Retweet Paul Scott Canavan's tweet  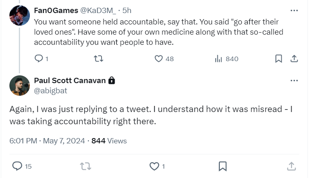pyautogui.click(x=85, y=166)
